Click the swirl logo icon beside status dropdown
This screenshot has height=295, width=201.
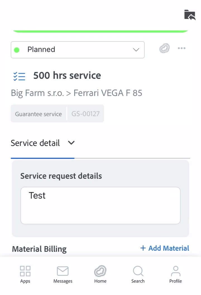click(x=165, y=48)
